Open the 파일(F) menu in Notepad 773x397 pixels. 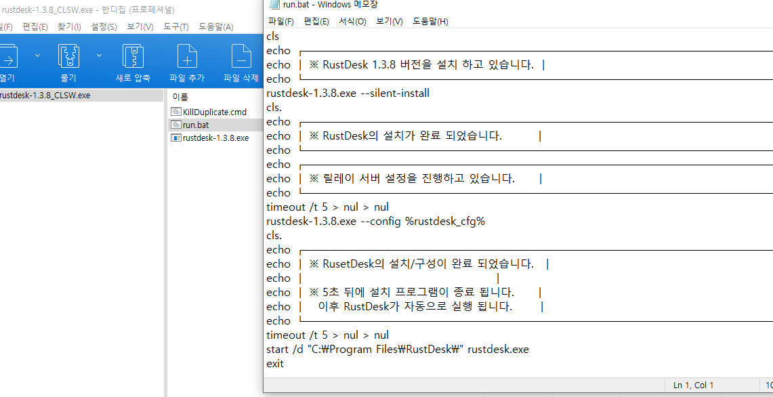click(x=280, y=21)
